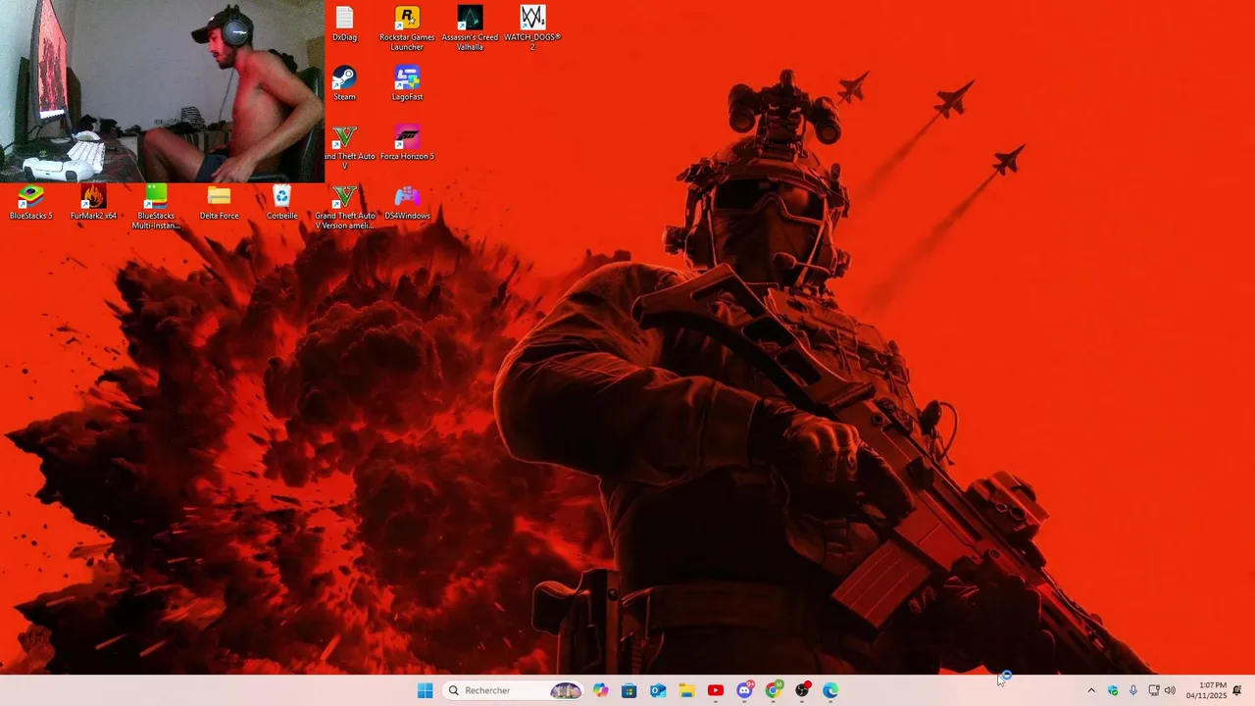Click the Rechercher taskbar search box
This screenshot has height=706, width=1255.
[513, 690]
